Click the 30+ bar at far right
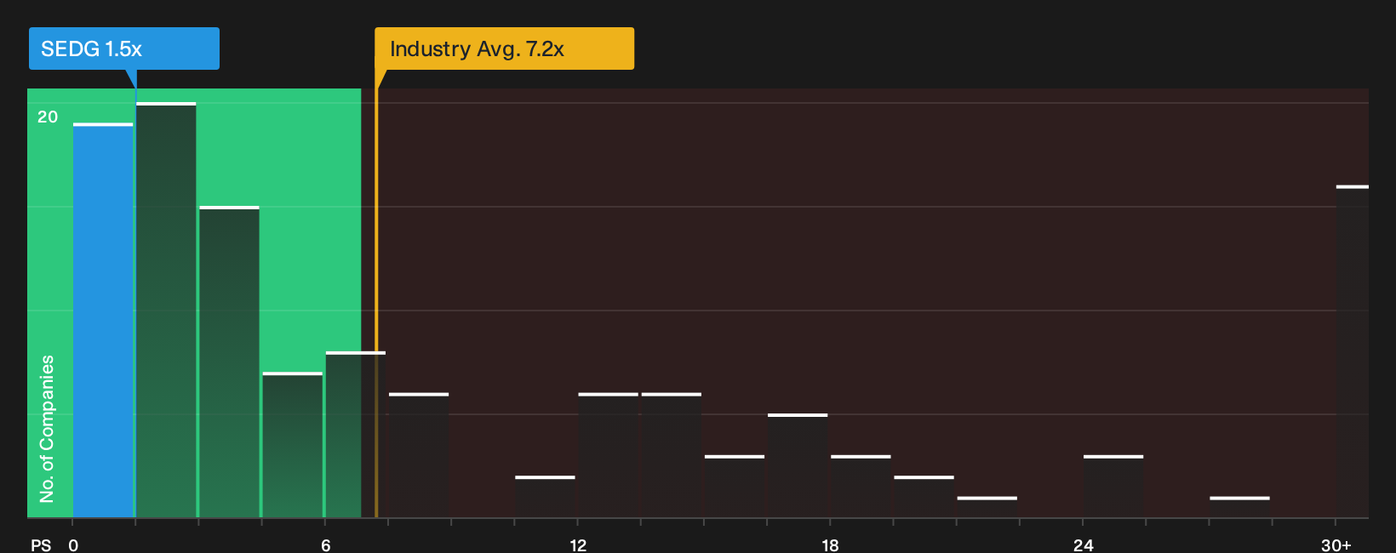The width and height of the screenshot is (1396, 553). pyautogui.click(x=1352, y=351)
